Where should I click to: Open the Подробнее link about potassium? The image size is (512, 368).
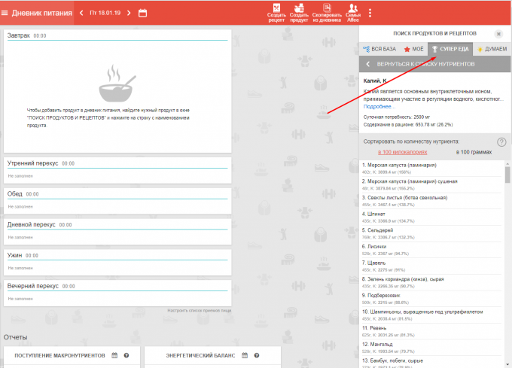379,107
